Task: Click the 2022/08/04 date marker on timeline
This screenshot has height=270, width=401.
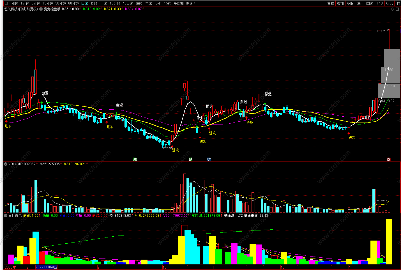Action: click(x=46, y=267)
